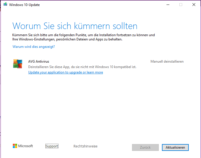Click the Windows 10-Update title bar icon
201x158 pixels.
point(5,4)
